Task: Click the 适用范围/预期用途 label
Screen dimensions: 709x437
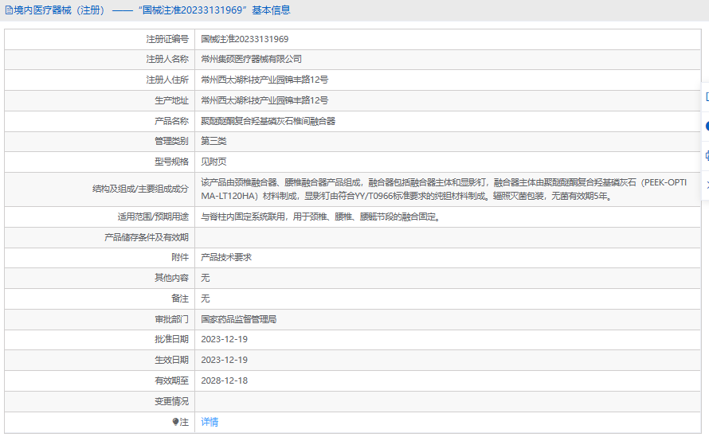Action: [153, 217]
